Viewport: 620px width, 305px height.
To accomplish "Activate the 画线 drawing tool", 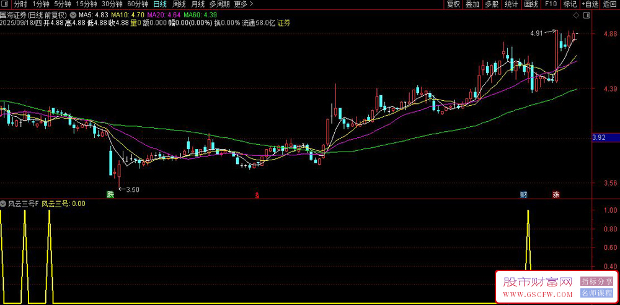I will [531, 4].
